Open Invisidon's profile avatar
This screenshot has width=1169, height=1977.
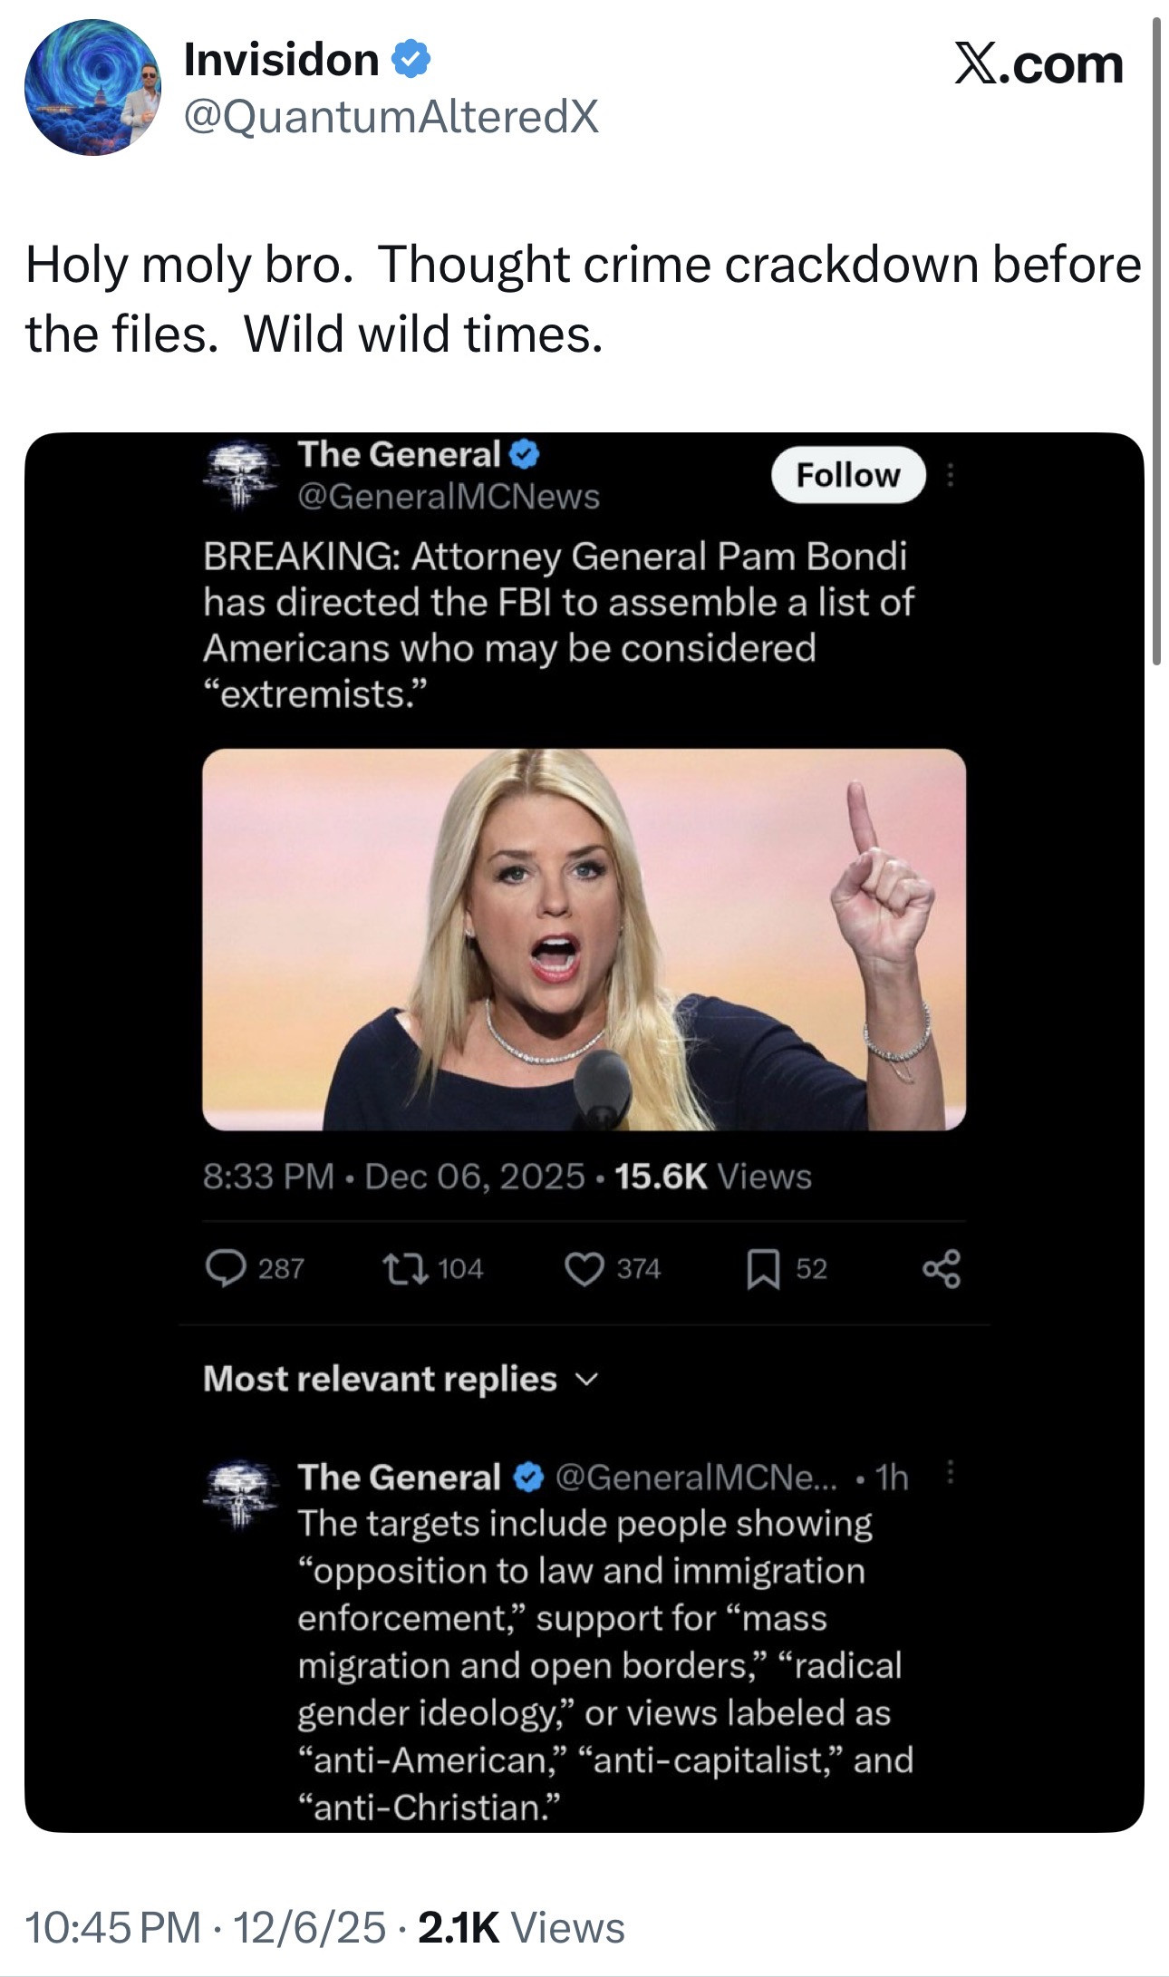(92, 87)
